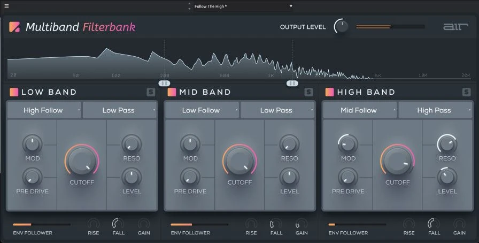Click the High Band MOD knob
This screenshot has height=243, width=479.
tap(347, 144)
